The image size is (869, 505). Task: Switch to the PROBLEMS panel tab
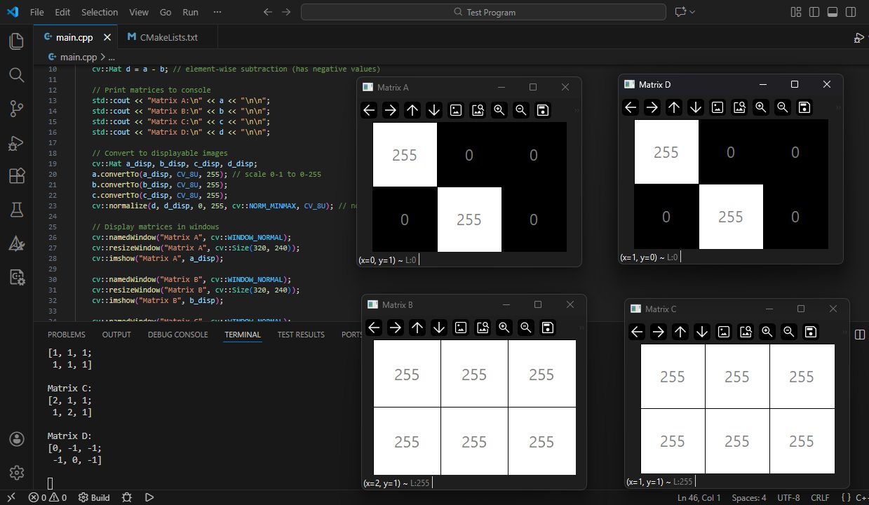click(67, 335)
